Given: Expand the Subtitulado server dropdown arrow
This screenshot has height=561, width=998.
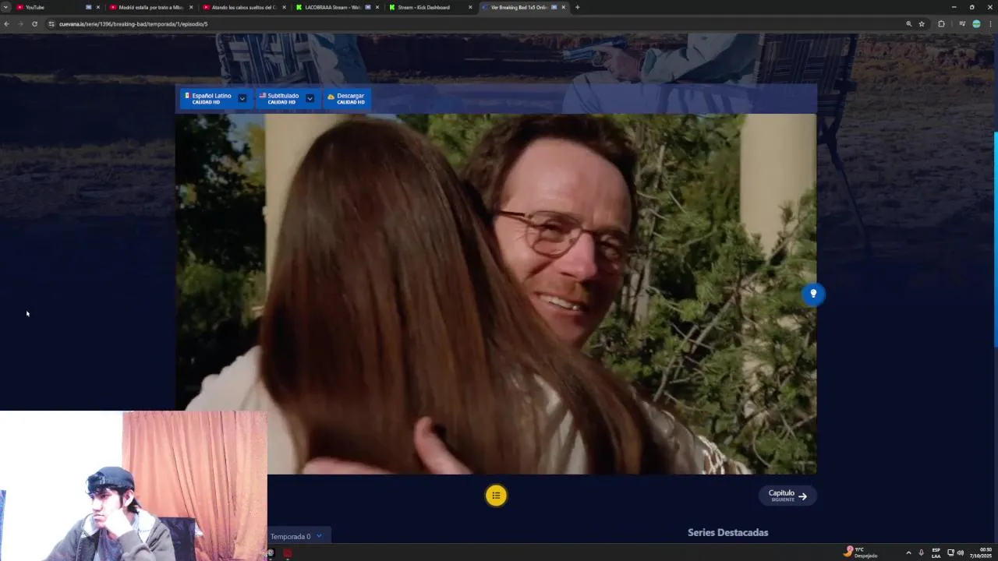Looking at the screenshot, I should tap(310, 99).
